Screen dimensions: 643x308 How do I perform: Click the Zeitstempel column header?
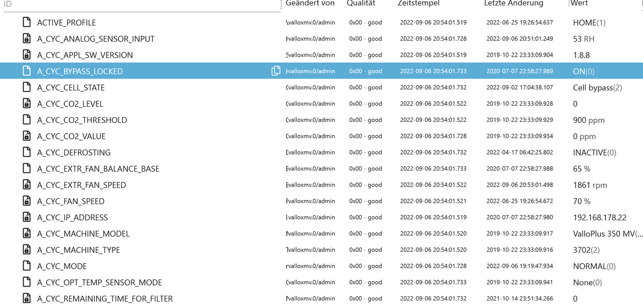tap(418, 3)
